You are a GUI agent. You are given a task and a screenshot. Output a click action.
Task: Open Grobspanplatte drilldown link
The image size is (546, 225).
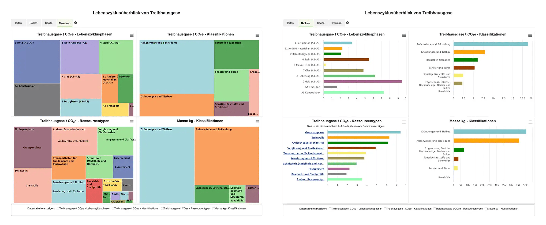[315, 132]
